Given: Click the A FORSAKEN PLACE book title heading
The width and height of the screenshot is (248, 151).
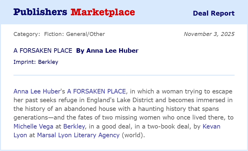Looking at the screenshot, I should coord(43,51).
